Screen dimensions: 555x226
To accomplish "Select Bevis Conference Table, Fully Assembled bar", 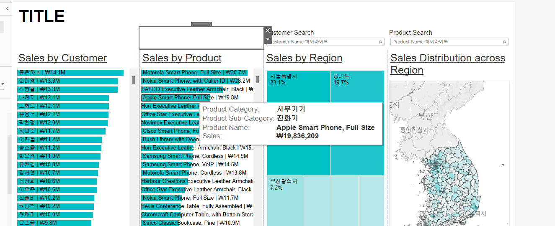I will pos(161,206).
